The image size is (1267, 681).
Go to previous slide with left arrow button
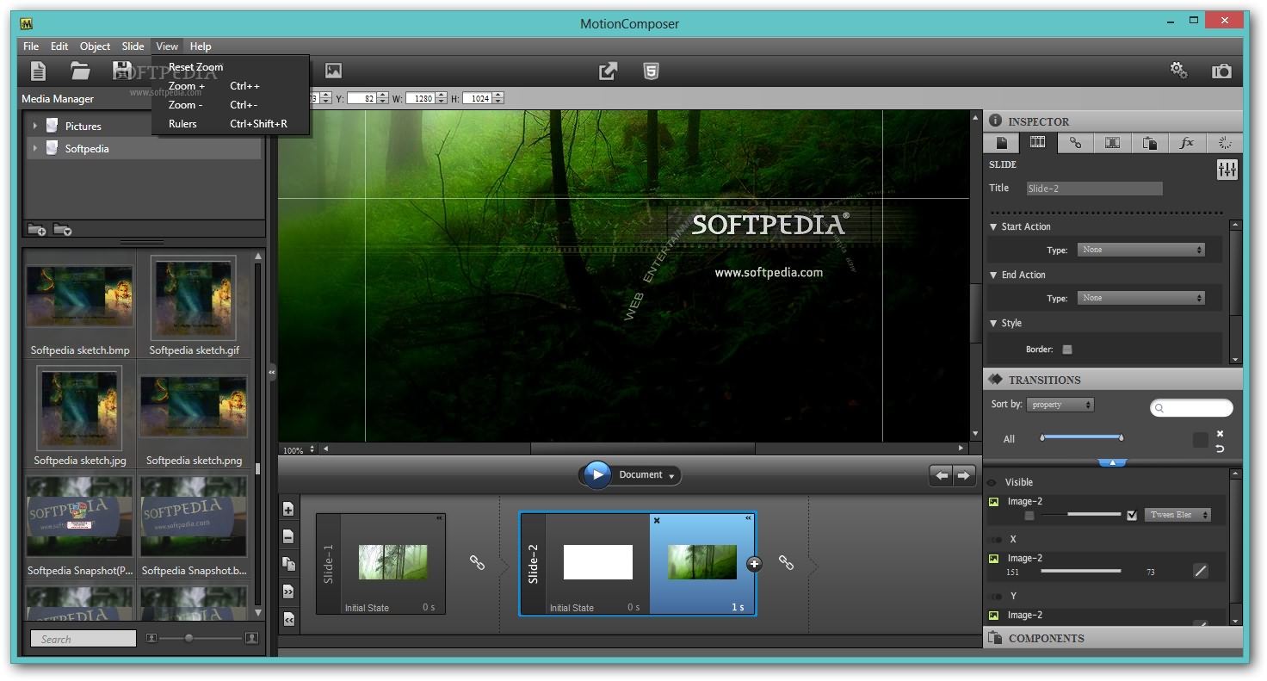(x=942, y=475)
